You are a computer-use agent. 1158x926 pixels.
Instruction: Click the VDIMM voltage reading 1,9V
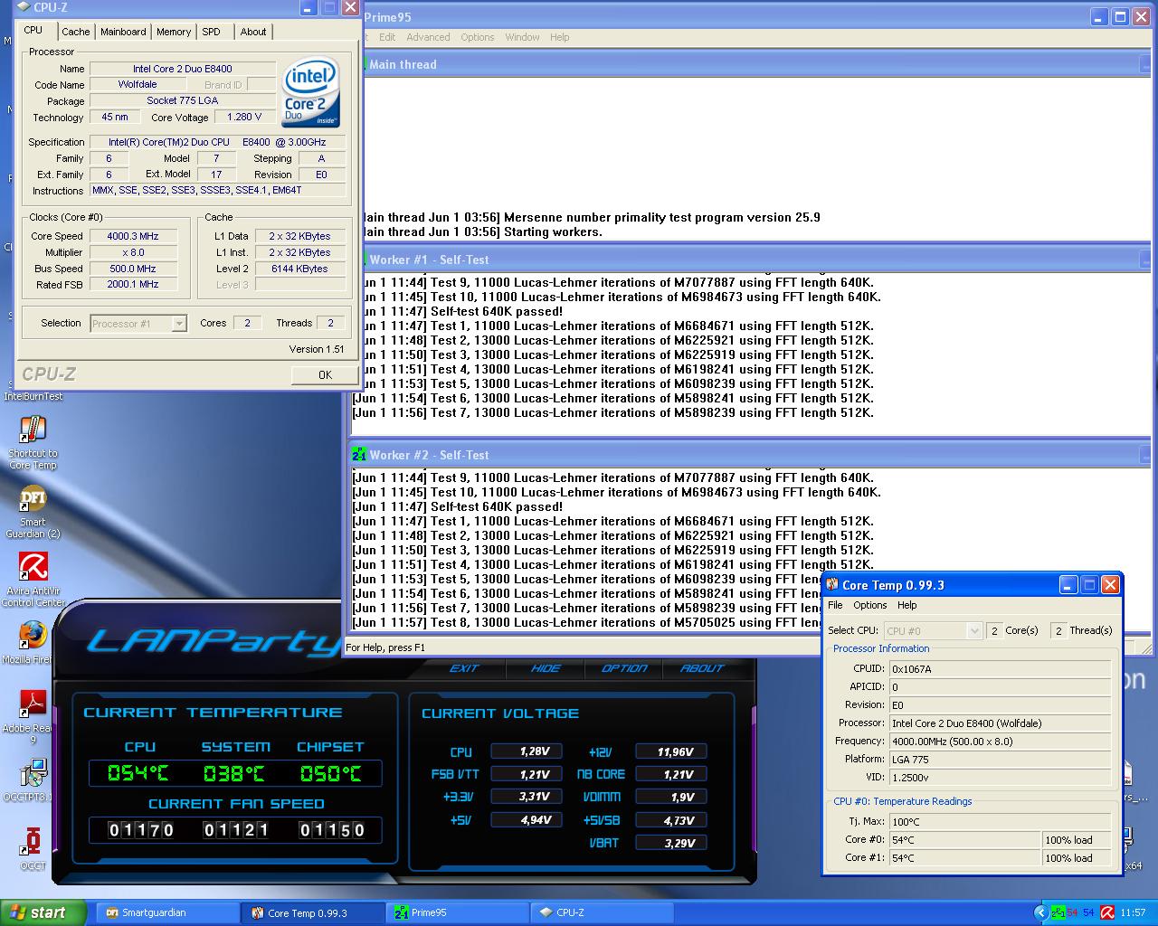pos(671,797)
